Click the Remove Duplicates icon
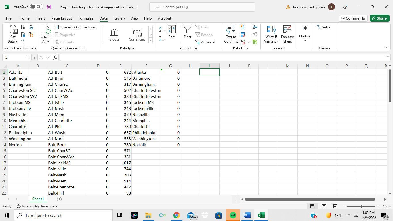Viewport: 393px width, 221px height. coord(243,35)
